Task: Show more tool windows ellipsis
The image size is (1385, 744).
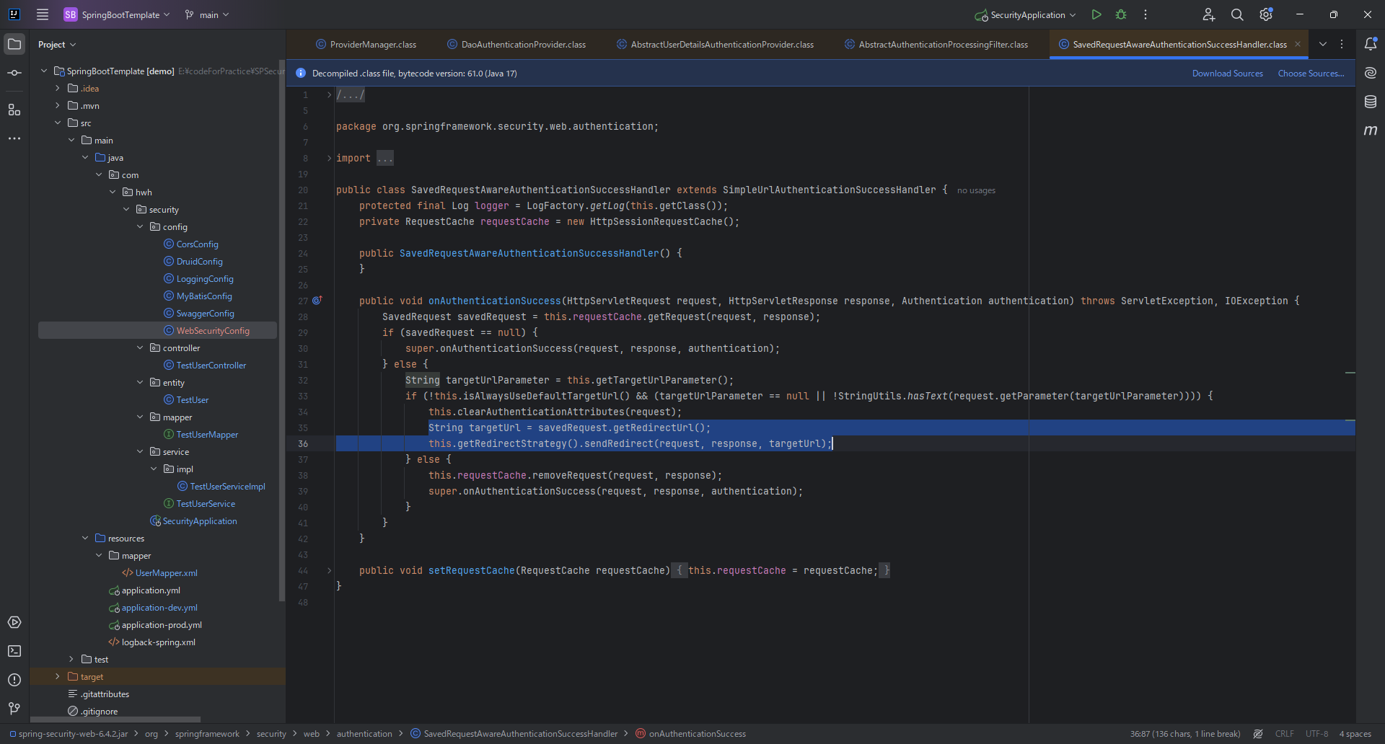Action: coord(14,138)
